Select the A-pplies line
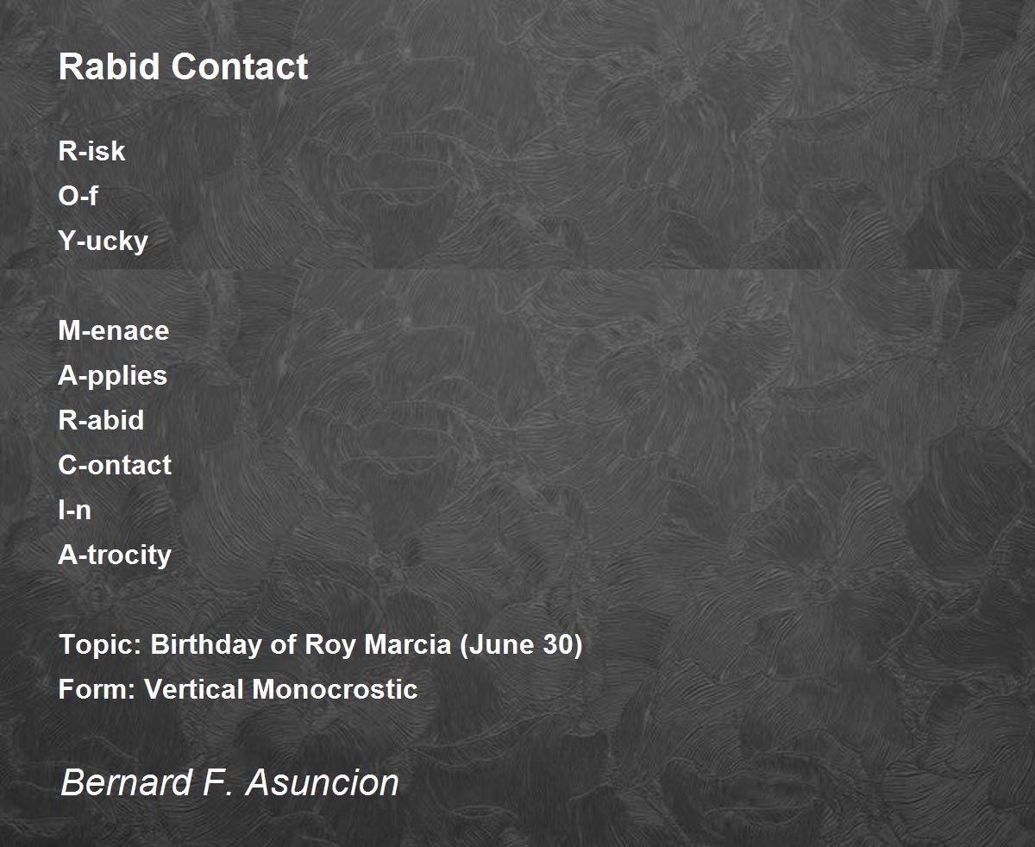Viewport: 1035px width, 847px height. pos(113,376)
